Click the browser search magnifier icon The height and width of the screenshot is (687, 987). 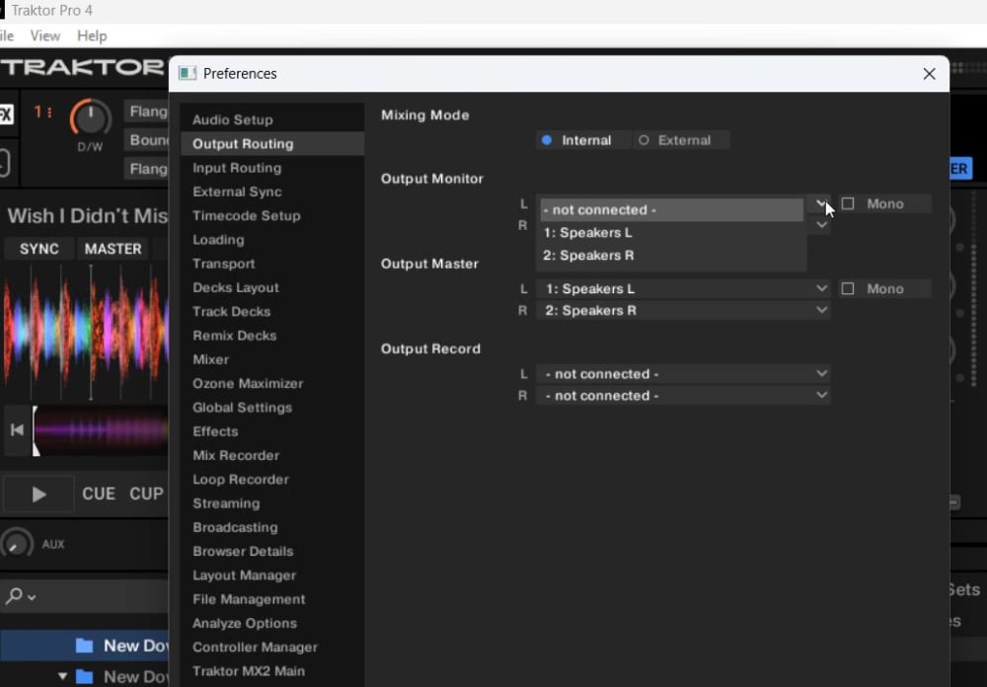point(15,595)
